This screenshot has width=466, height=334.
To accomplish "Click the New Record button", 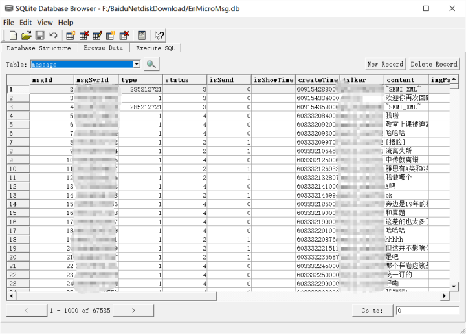I will (385, 64).
